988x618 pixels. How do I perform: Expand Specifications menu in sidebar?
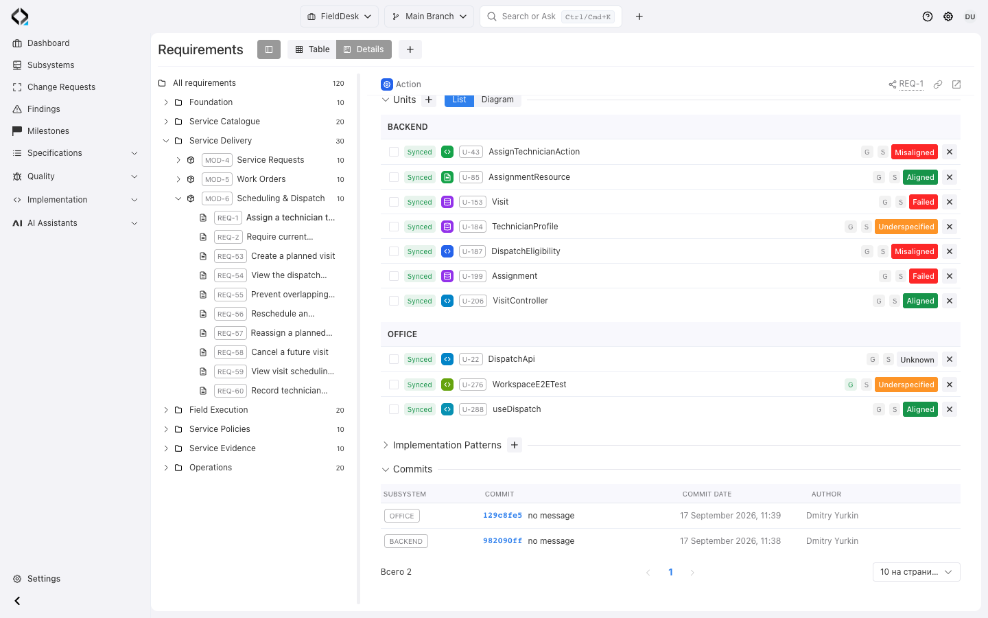coord(75,153)
